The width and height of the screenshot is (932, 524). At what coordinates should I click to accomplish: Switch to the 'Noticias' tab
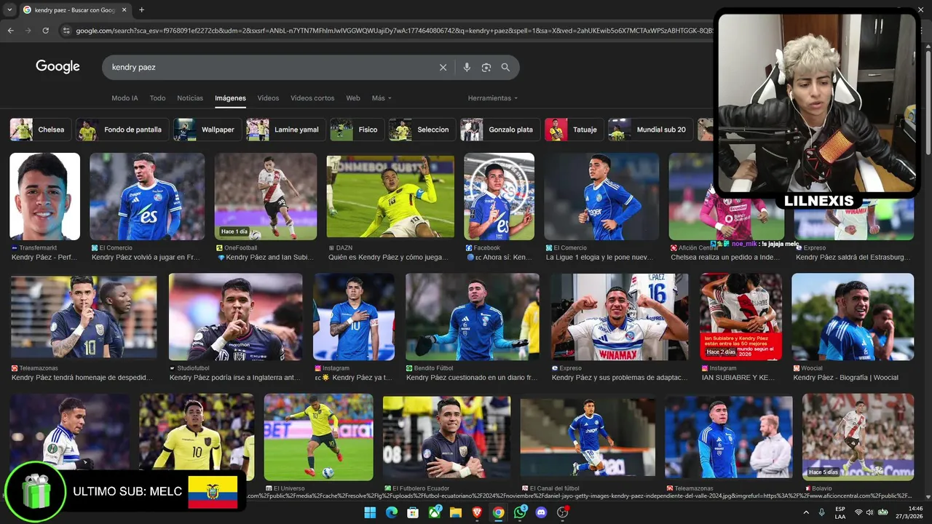point(190,98)
